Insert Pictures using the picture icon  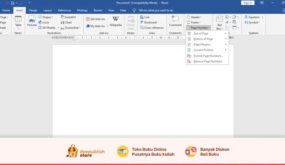coord(32,19)
